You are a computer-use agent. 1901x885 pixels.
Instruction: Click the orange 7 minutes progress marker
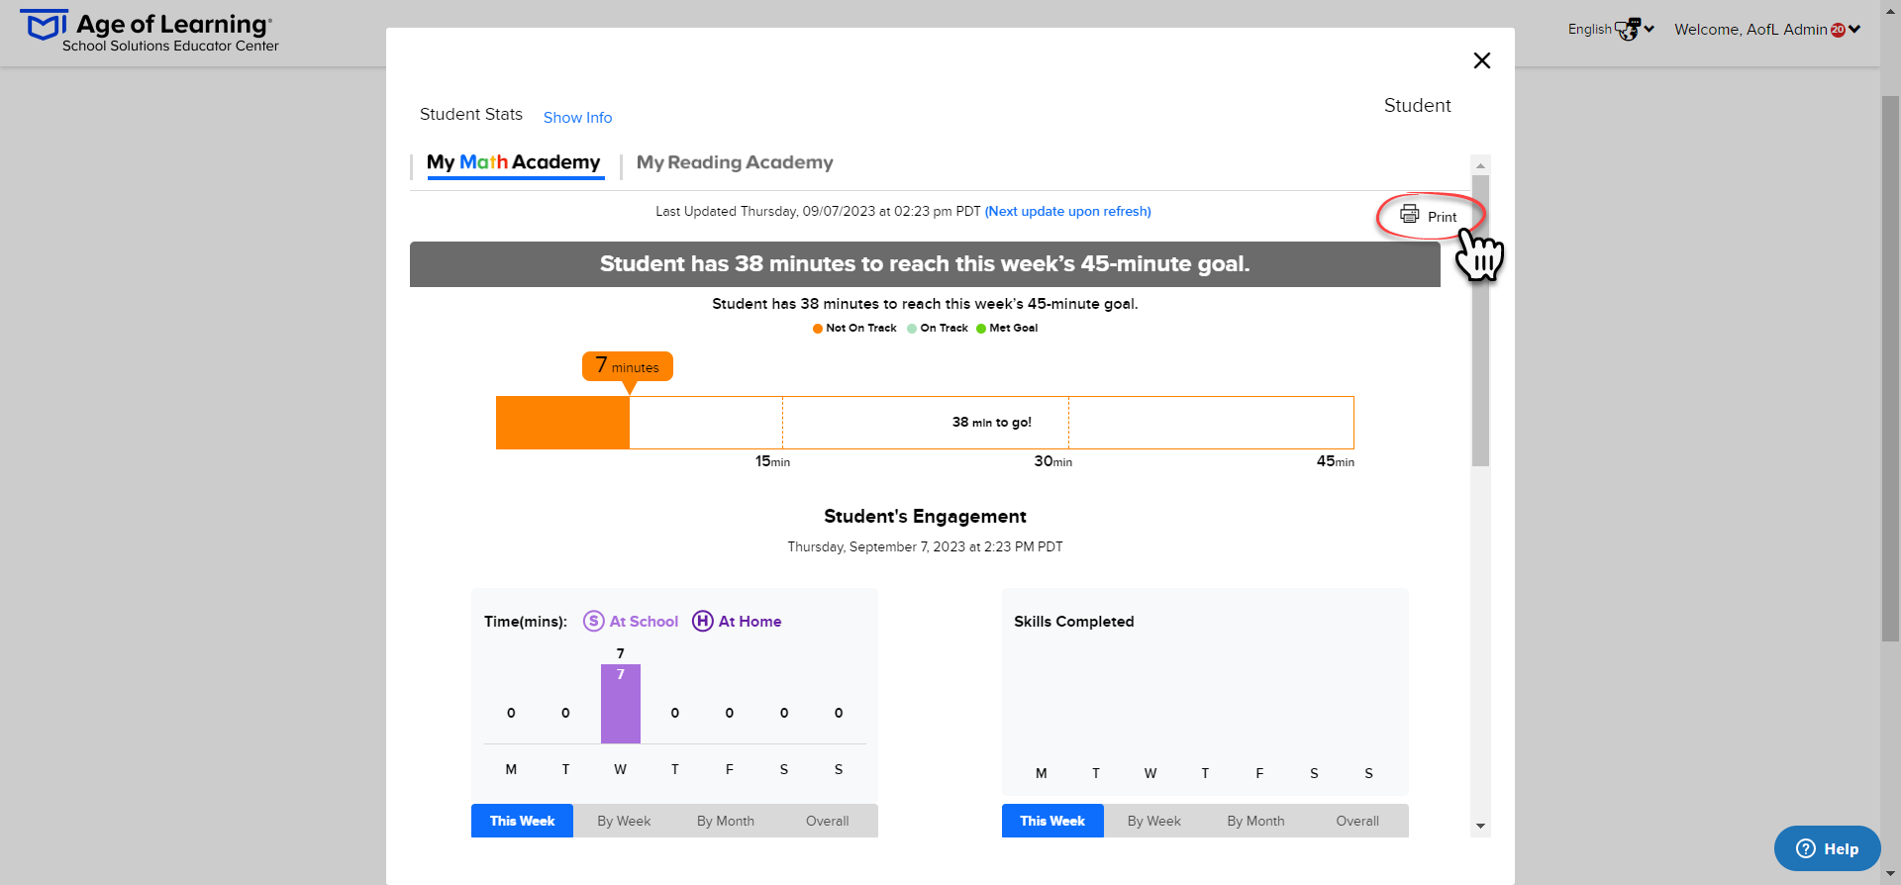tap(628, 366)
